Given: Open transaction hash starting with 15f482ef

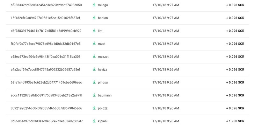Looking at the screenshot, I should [45, 18].
